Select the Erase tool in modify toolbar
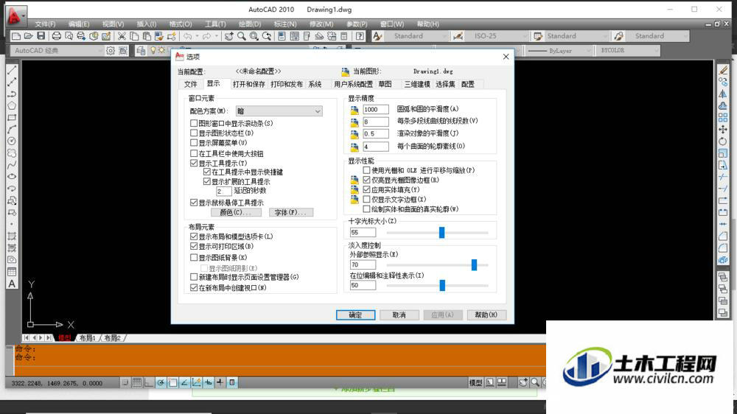737x414 pixels. 723,70
